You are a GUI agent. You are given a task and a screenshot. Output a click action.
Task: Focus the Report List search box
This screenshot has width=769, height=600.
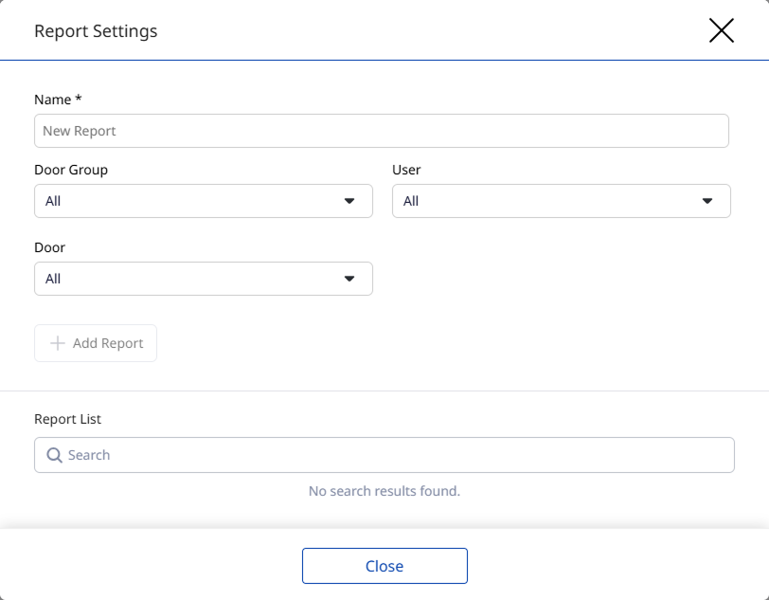click(x=398, y=455)
